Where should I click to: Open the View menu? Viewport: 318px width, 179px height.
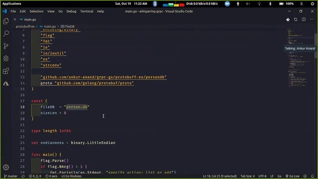51,11
